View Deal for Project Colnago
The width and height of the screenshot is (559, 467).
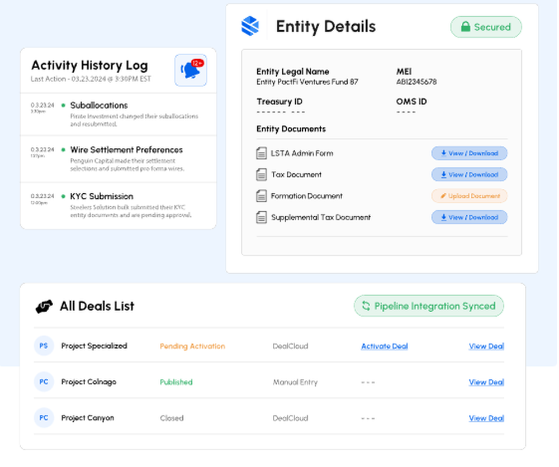click(x=486, y=382)
